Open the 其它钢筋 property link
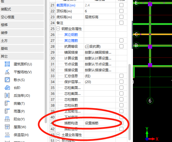 pos(71,35)
